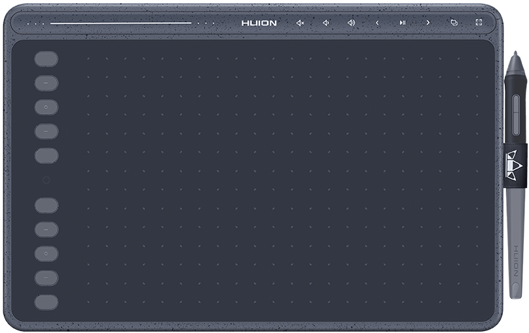This screenshot has height=333, width=529.
Task: Tap the switch screen icon
Action: click(x=454, y=23)
